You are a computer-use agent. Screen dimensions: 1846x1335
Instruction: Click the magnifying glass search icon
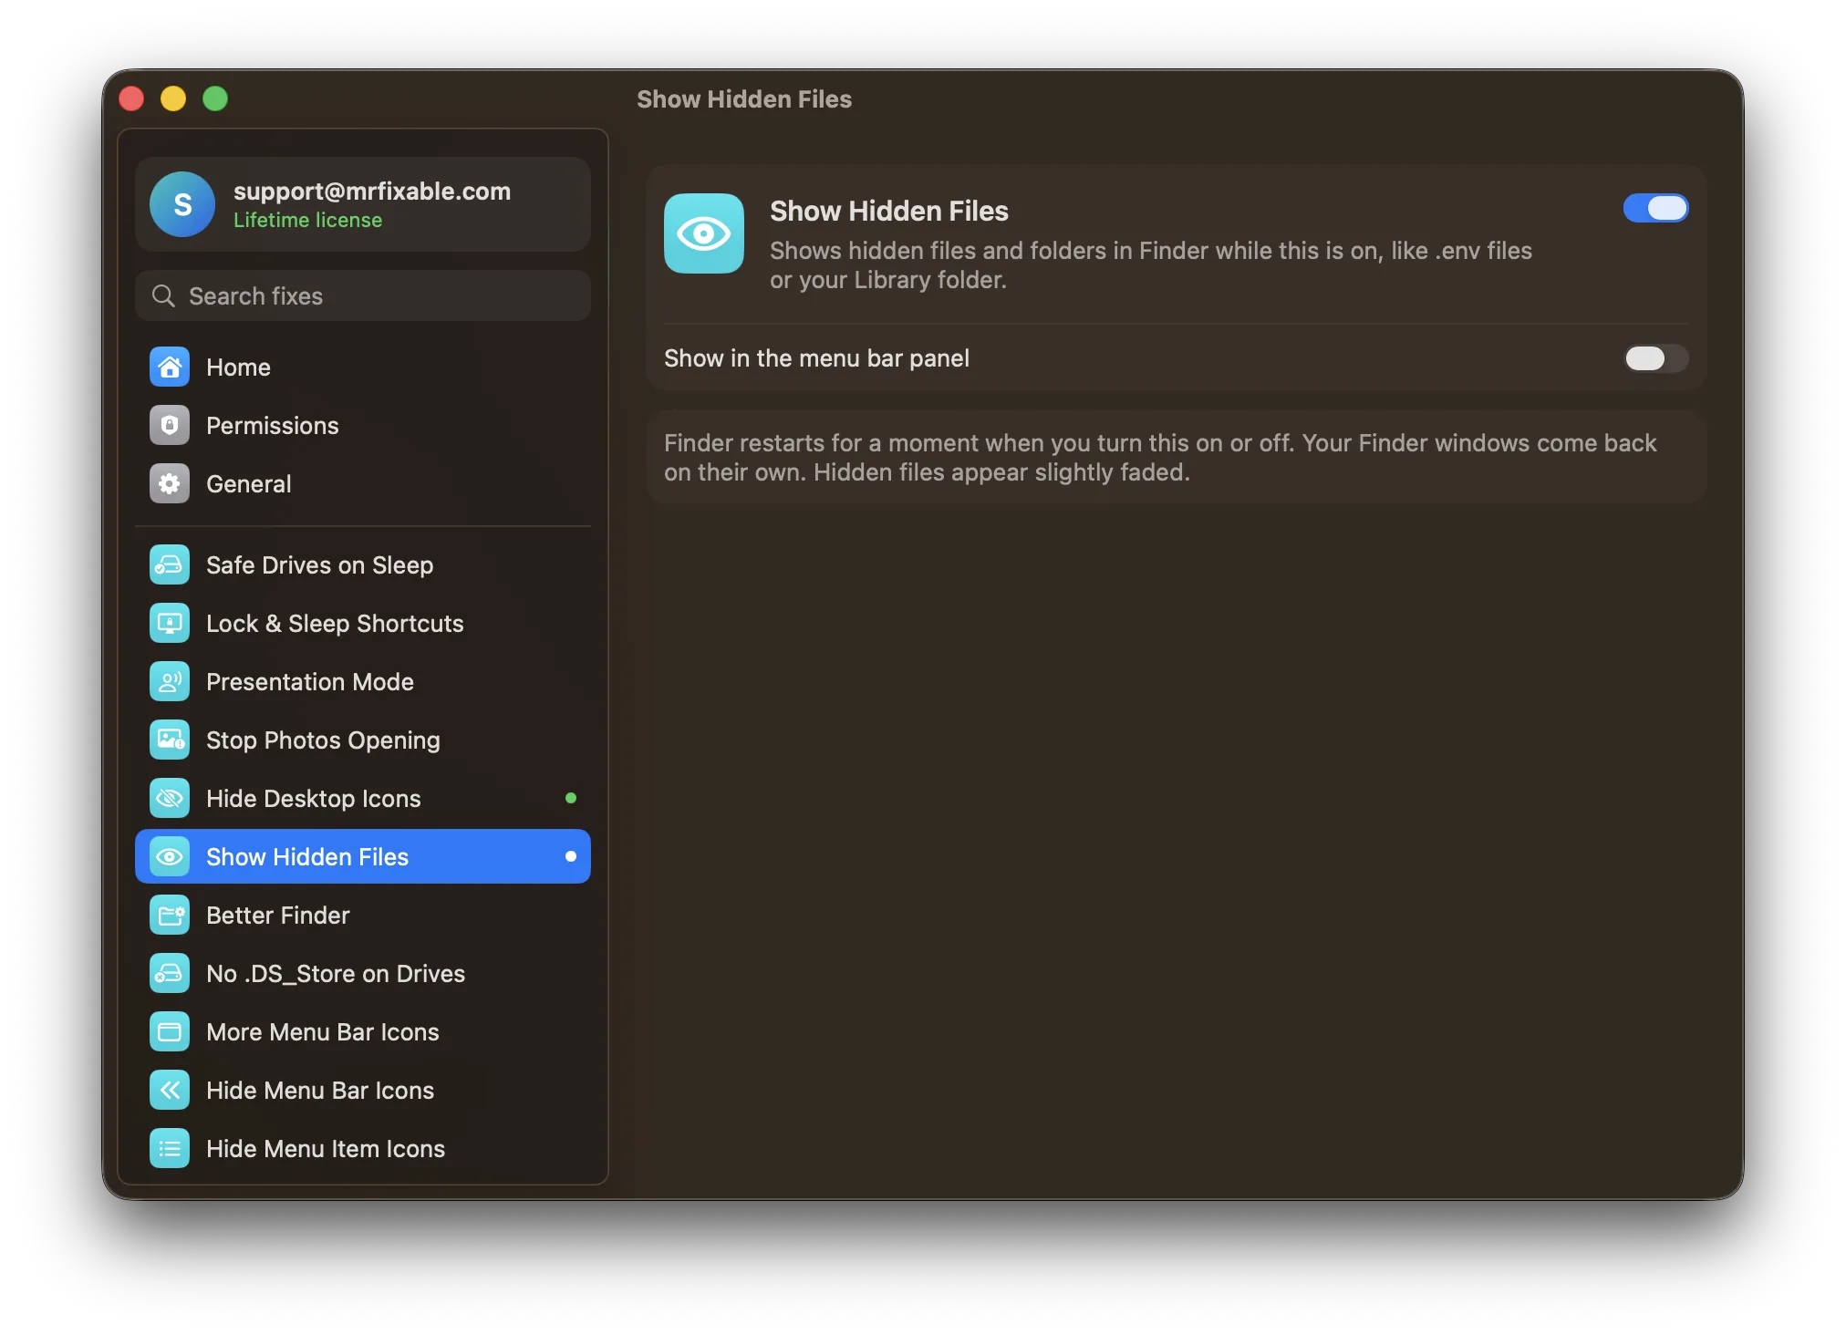point(163,296)
